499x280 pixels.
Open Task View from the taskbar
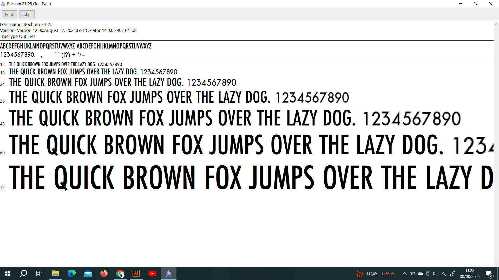39,274
